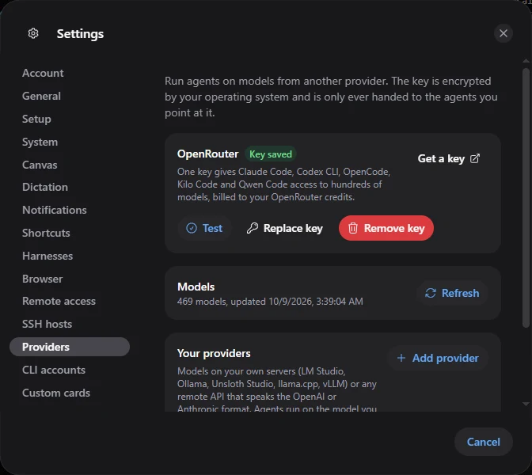Click the Key saved status badge
The image size is (532, 475).
(271, 154)
